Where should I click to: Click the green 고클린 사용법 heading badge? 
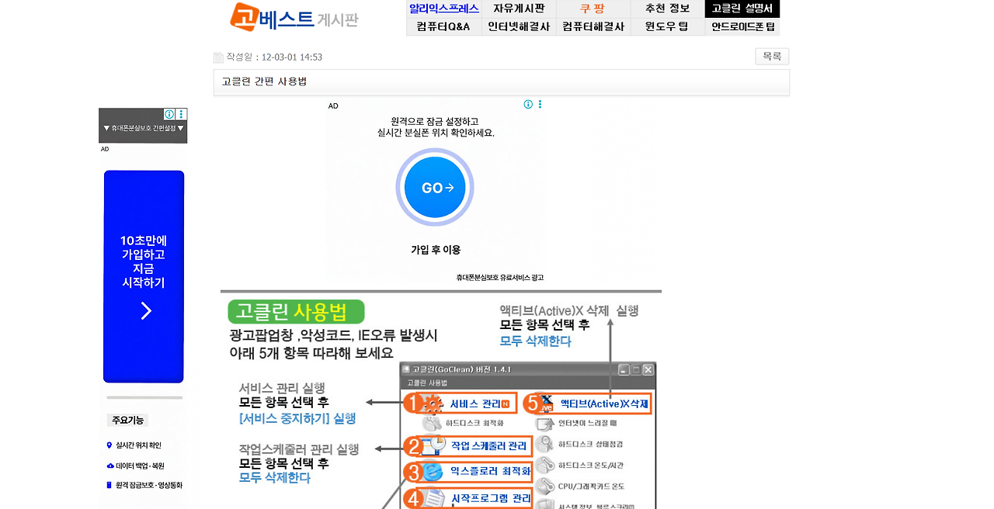point(296,313)
